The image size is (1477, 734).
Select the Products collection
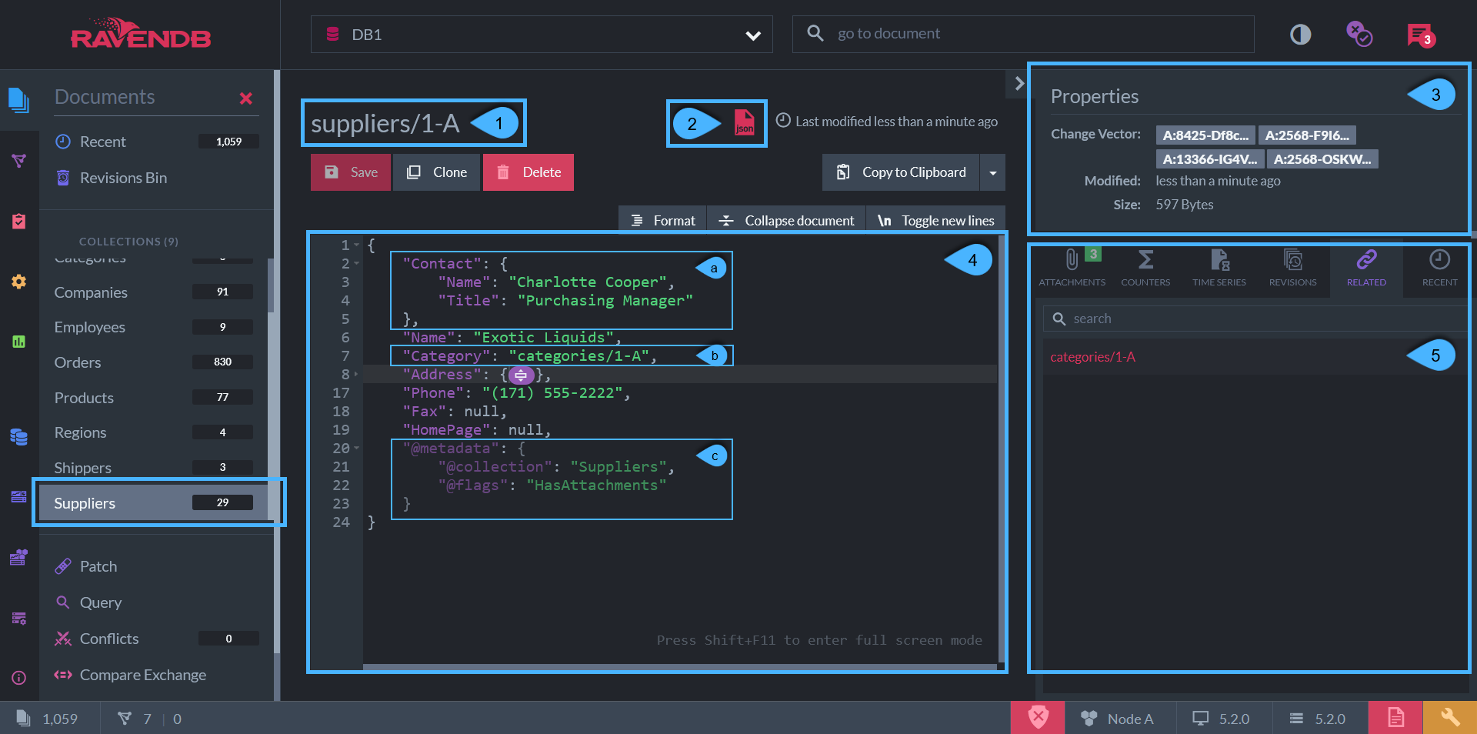[153, 398]
